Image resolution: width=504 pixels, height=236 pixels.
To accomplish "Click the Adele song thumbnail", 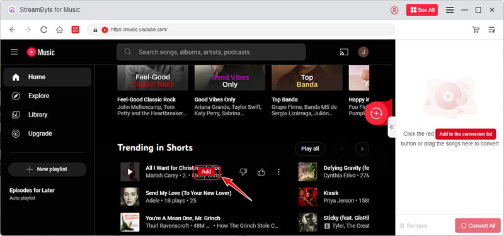I will click(130, 197).
